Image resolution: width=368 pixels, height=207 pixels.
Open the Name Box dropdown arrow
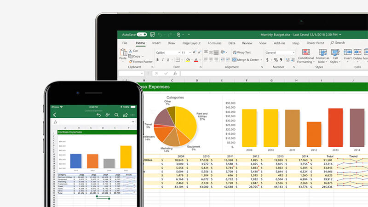coord(142,74)
